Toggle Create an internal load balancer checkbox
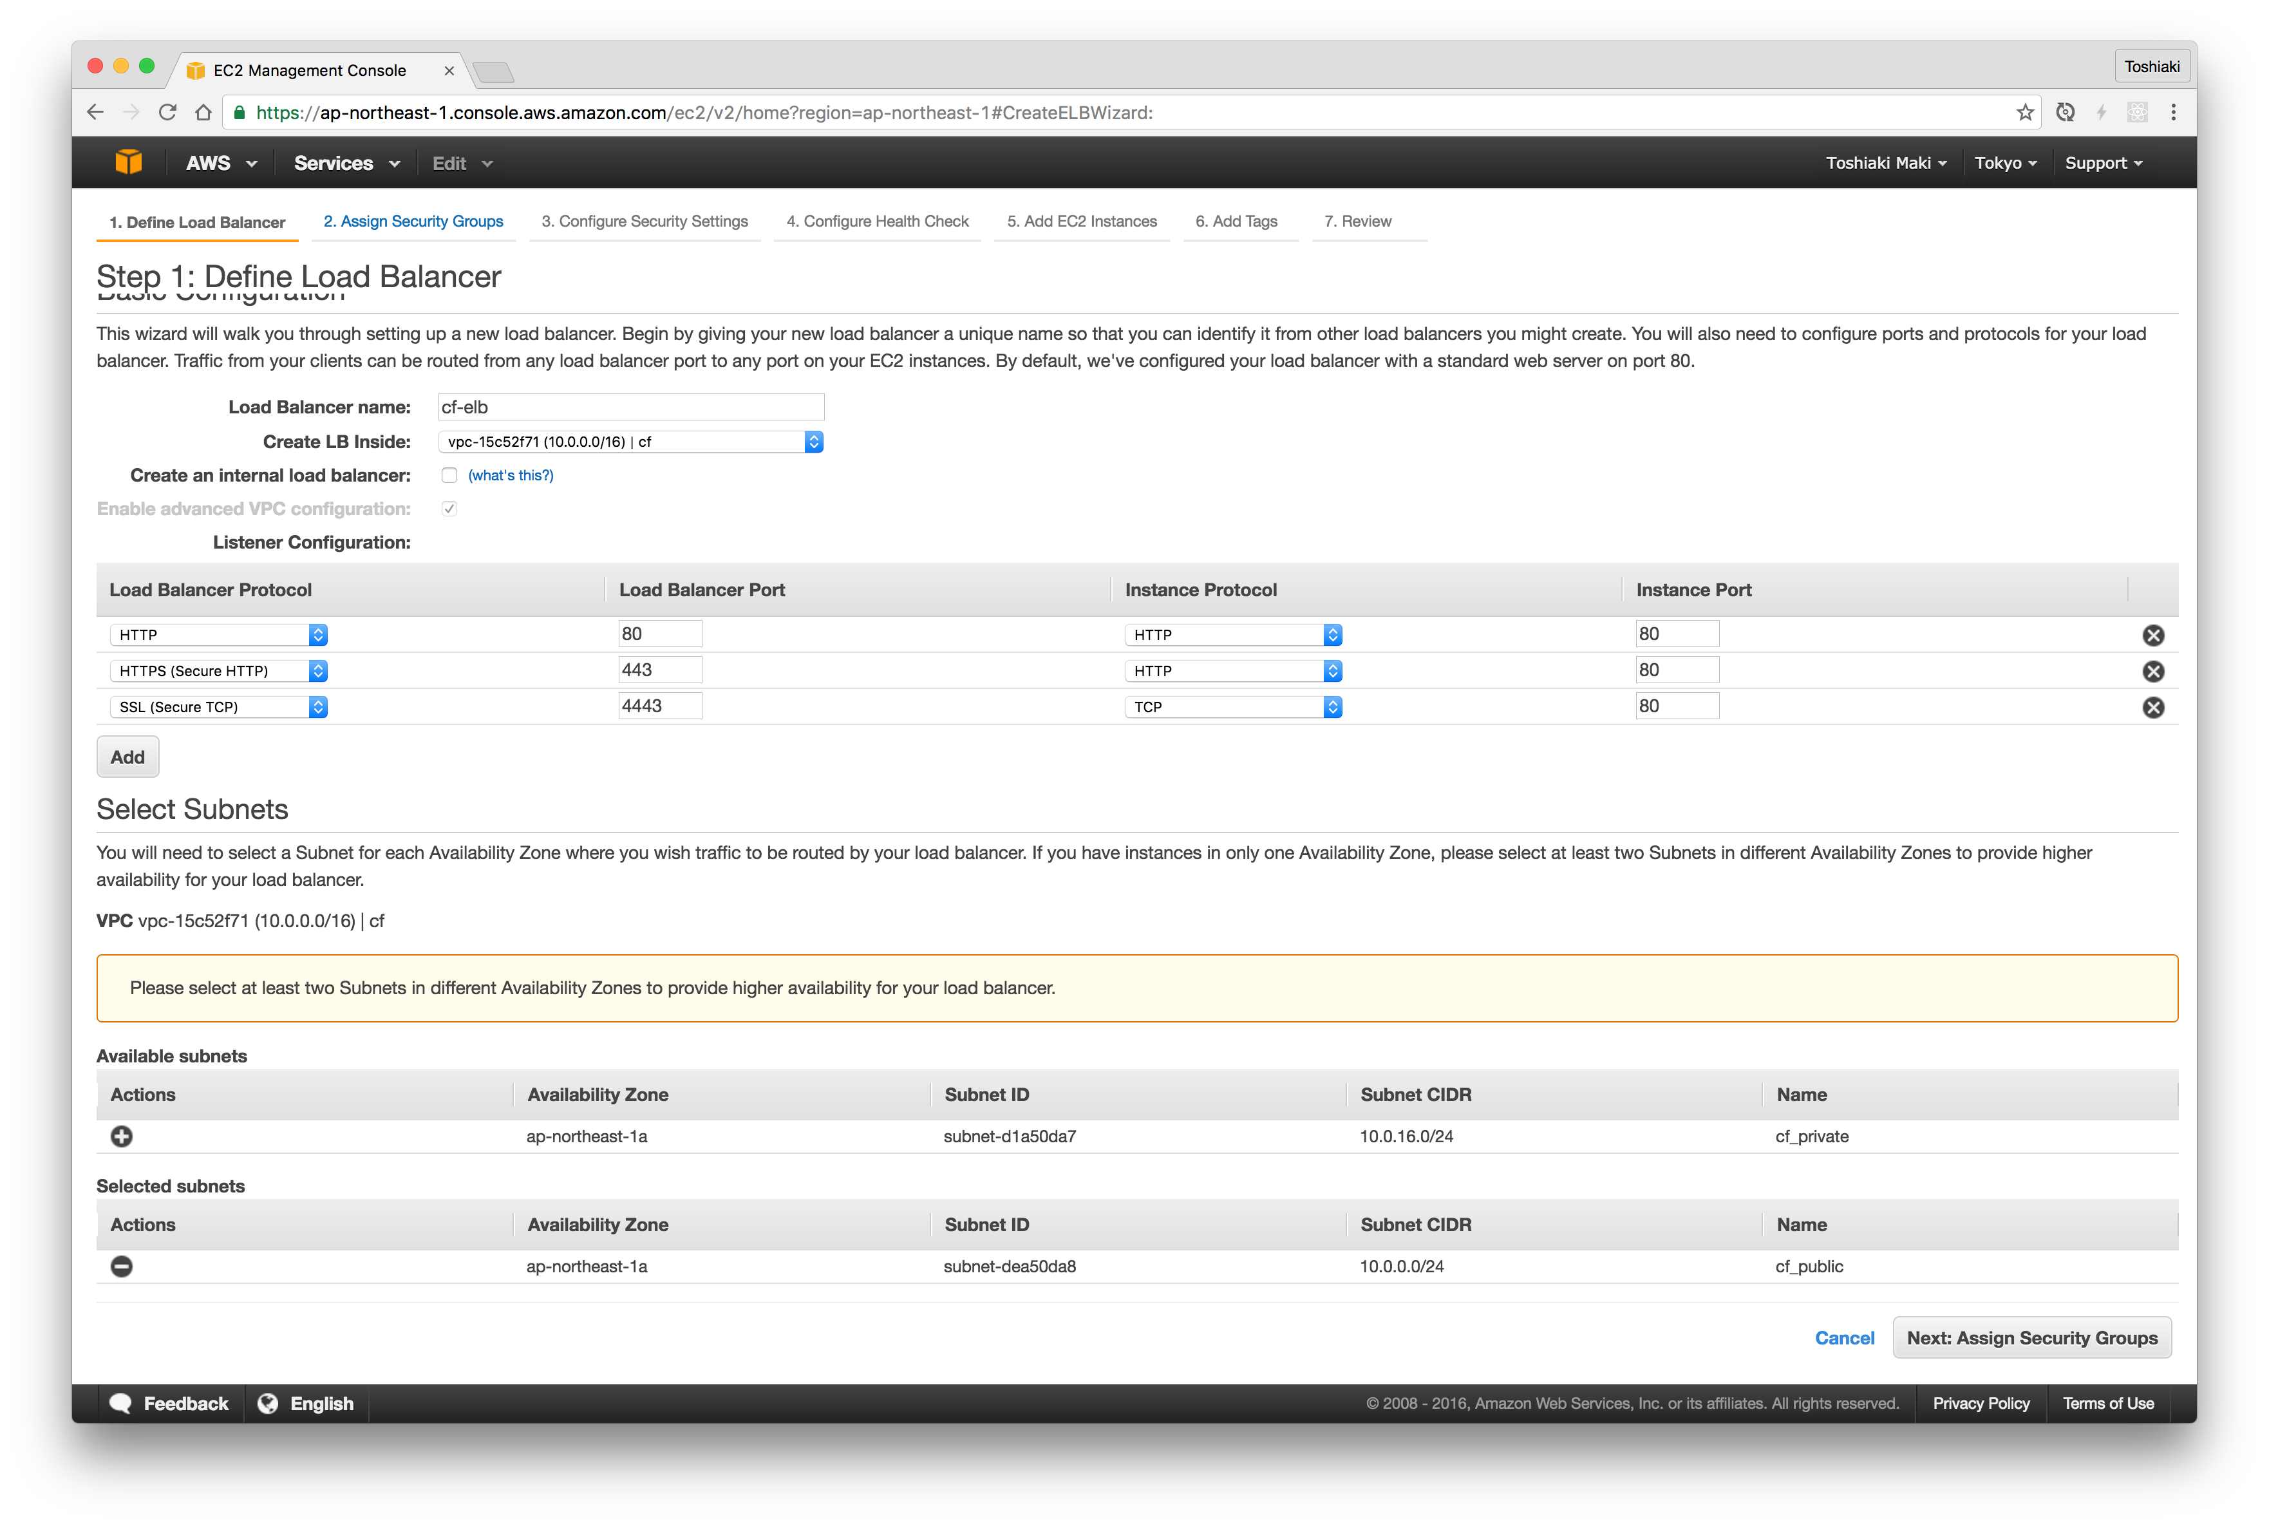Image resolution: width=2269 pixels, height=1526 pixels. [449, 475]
